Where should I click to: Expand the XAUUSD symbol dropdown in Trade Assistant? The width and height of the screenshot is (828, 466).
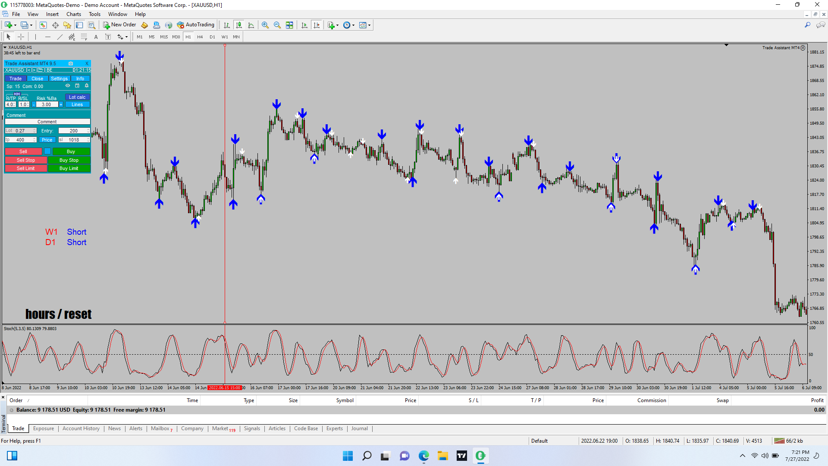tap(14, 70)
